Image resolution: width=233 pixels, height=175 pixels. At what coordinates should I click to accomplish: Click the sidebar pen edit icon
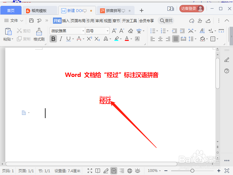(227, 60)
